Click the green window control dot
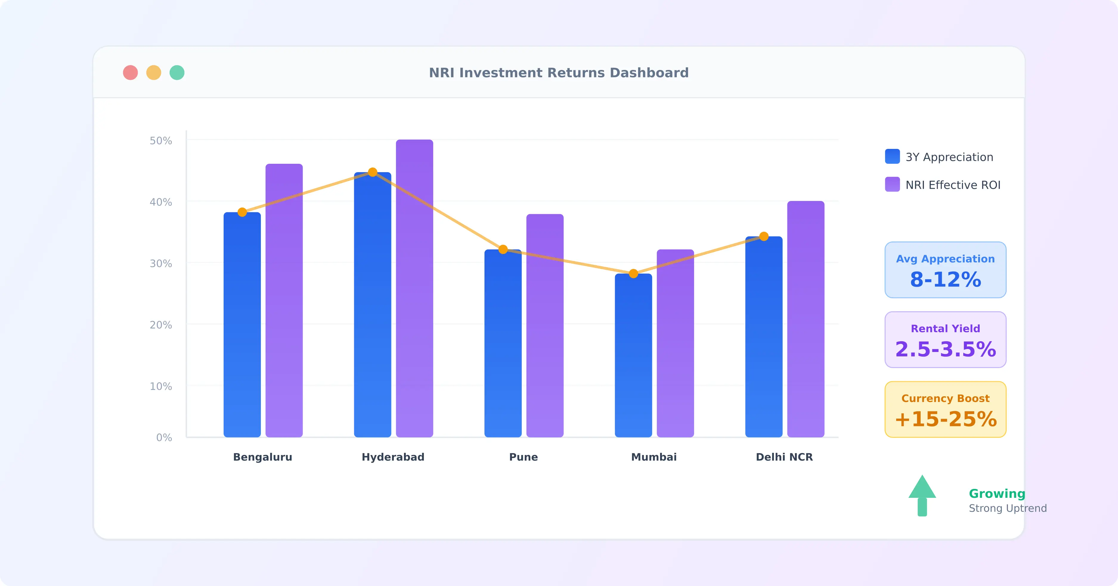1118x586 pixels. pos(177,73)
